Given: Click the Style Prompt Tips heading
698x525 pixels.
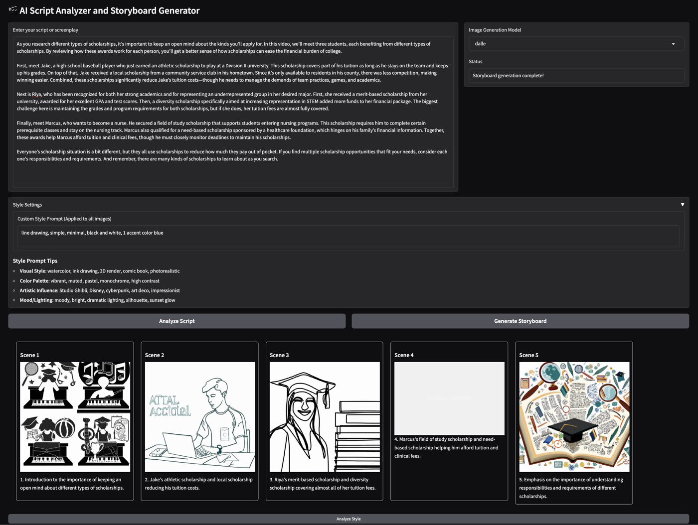Looking at the screenshot, I should 35,261.
